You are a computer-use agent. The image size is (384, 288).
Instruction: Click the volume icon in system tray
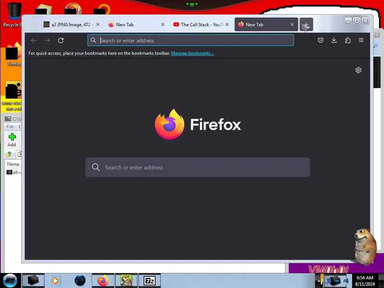coord(346,280)
